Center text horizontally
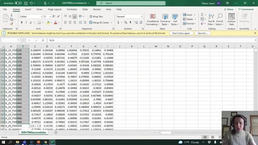 click(70, 23)
